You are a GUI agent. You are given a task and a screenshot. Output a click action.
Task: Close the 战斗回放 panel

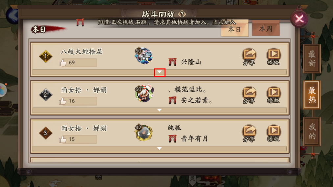tap(299, 19)
